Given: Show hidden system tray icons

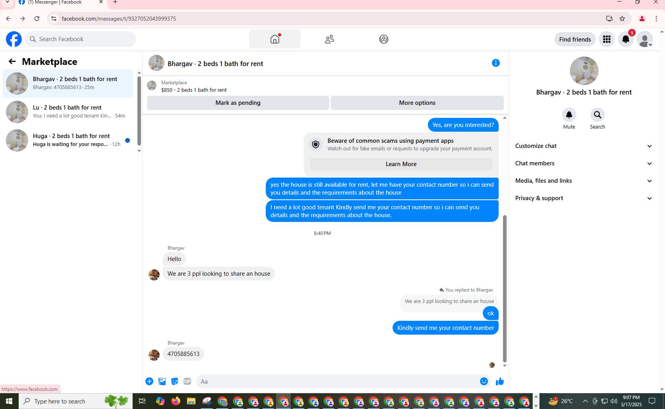Looking at the screenshot, I should click(x=585, y=401).
